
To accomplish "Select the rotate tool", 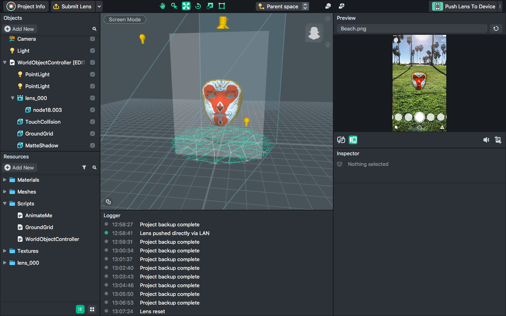I will [x=198, y=6].
